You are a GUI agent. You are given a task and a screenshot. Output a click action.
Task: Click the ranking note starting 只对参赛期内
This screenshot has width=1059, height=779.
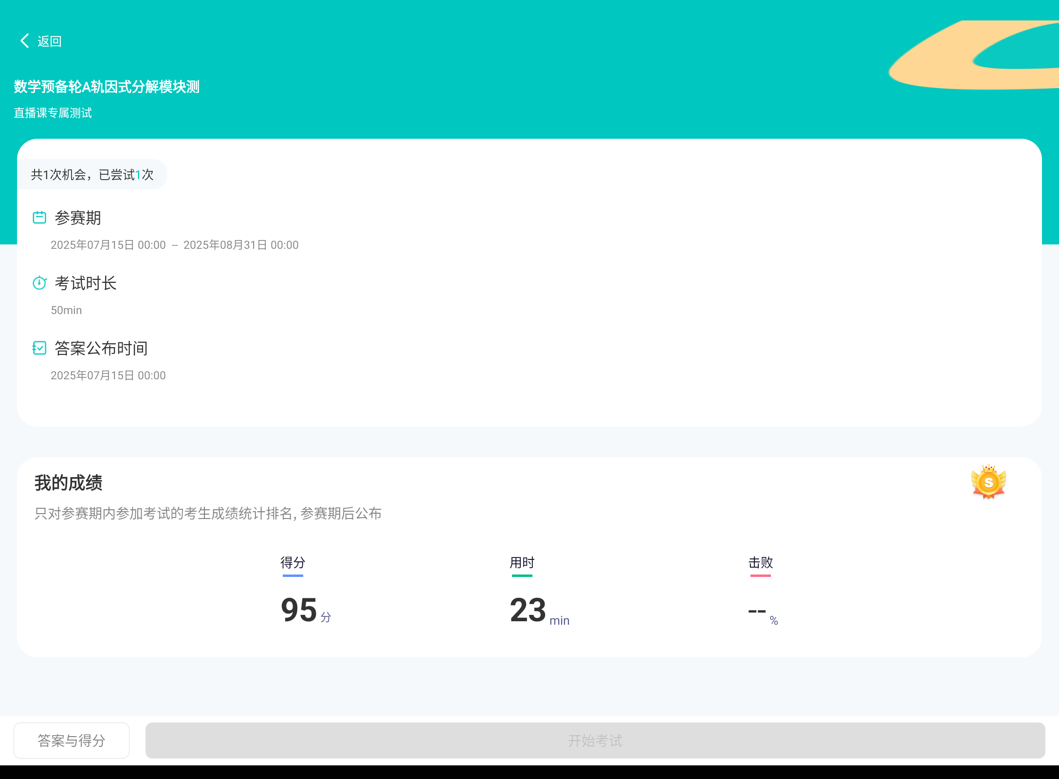click(208, 513)
